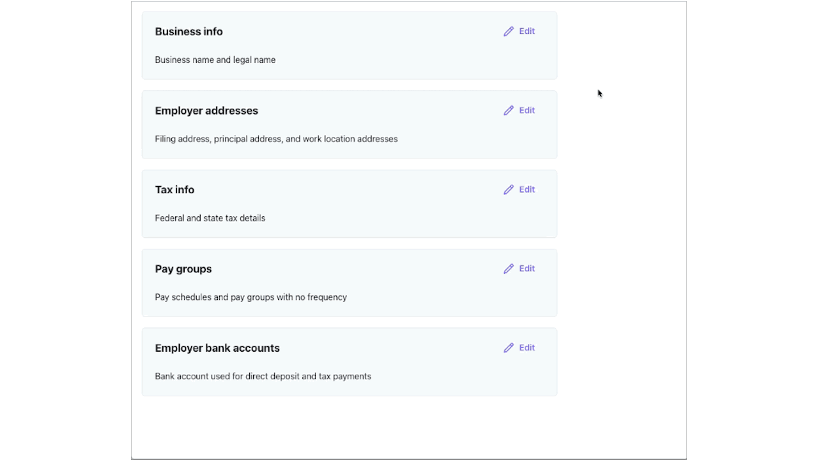Click the pencil icon in Business info card
Image resolution: width=818 pixels, height=461 pixels.
[x=509, y=31]
